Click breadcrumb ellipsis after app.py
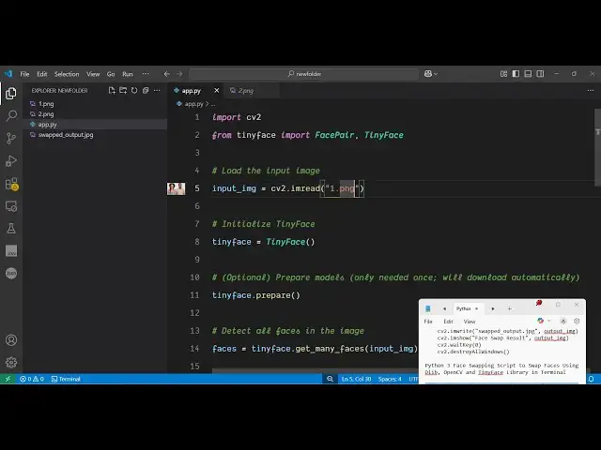The height and width of the screenshot is (450, 601). [213, 104]
